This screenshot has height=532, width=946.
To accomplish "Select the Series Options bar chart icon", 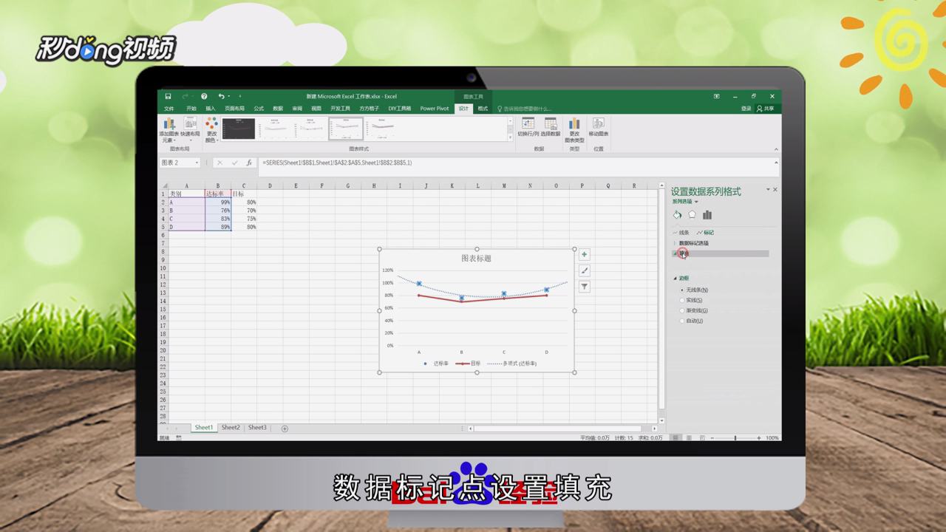I will click(x=707, y=215).
